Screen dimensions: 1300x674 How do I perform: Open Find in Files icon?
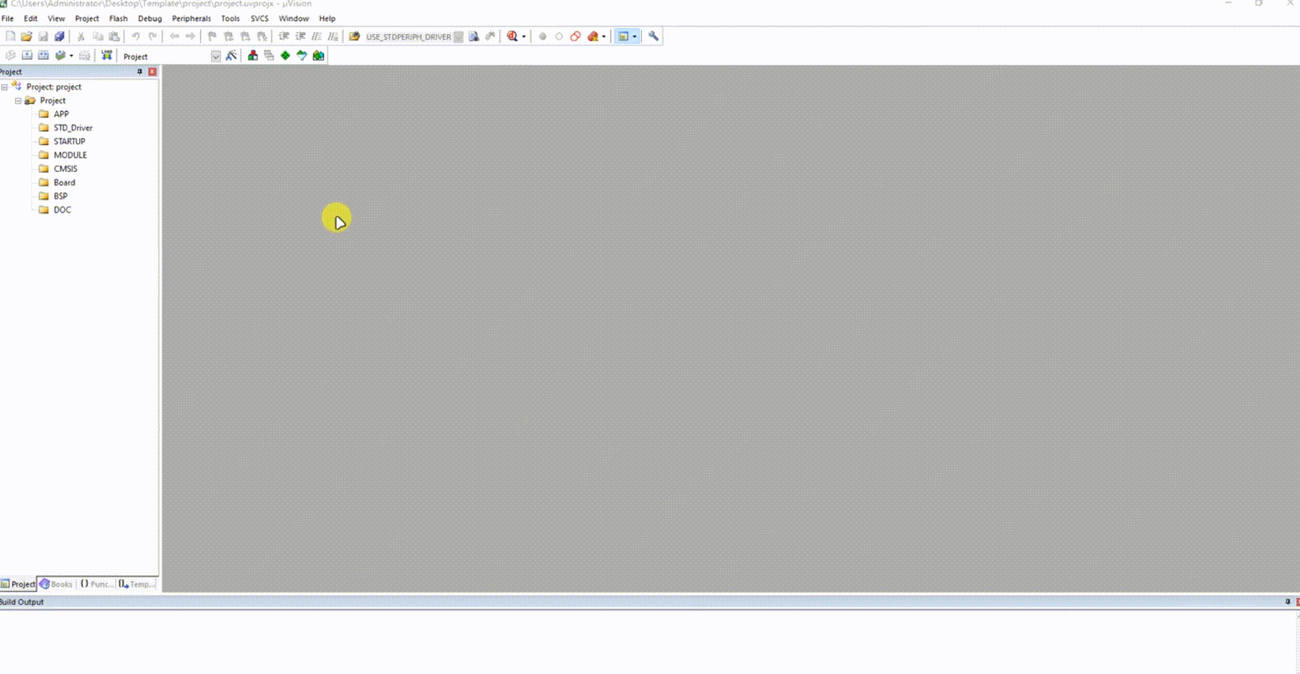point(355,36)
